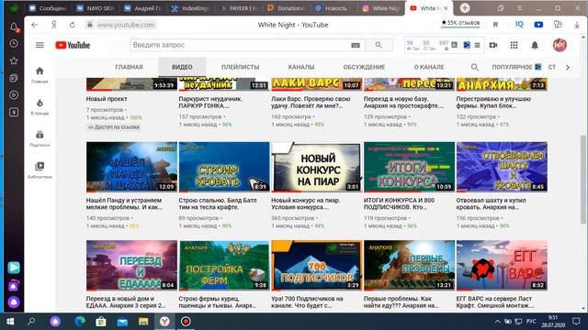Open the create video camera icon

tap(493, 45)
